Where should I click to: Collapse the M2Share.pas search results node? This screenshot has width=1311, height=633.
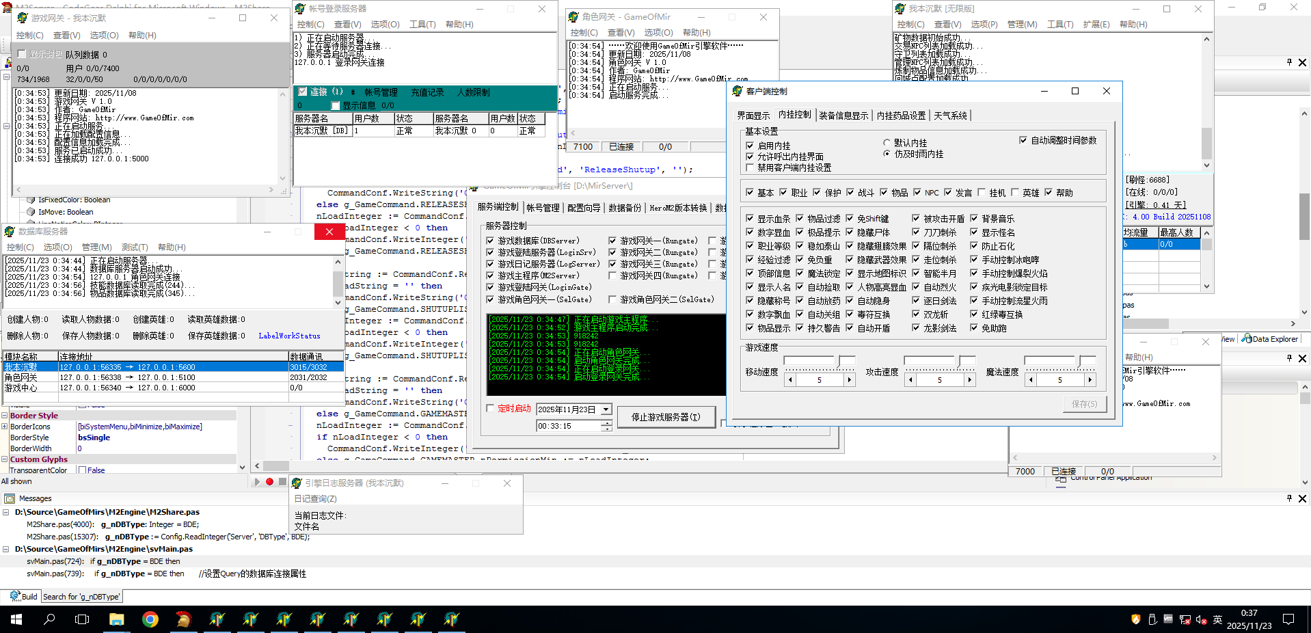[x=6, y=512]
